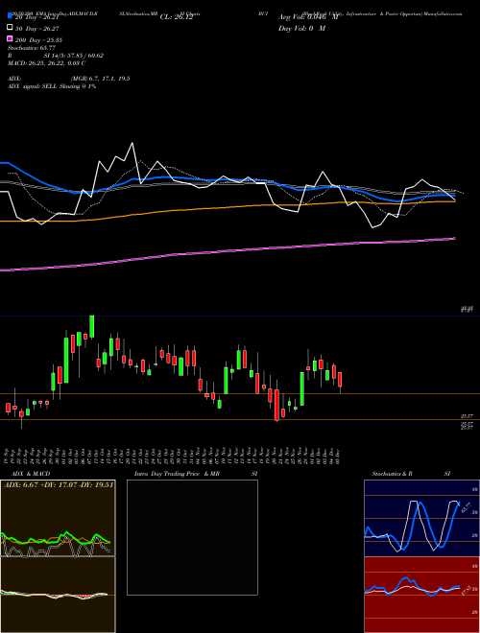Click the 'Intra Day Trading Price & MR' title
Image resolution: width=480 pixels, height=633 pixels.
pos(177,474)
